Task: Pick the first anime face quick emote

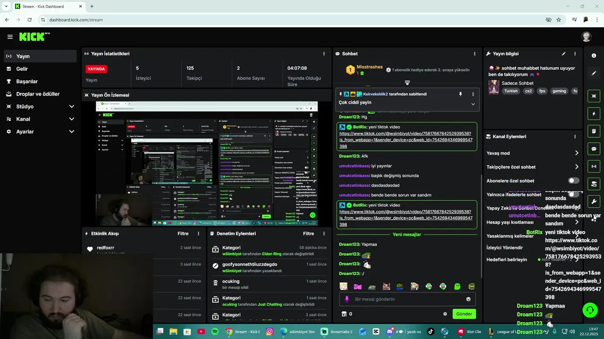Action: pyautogui.click(x=344, y=286)
